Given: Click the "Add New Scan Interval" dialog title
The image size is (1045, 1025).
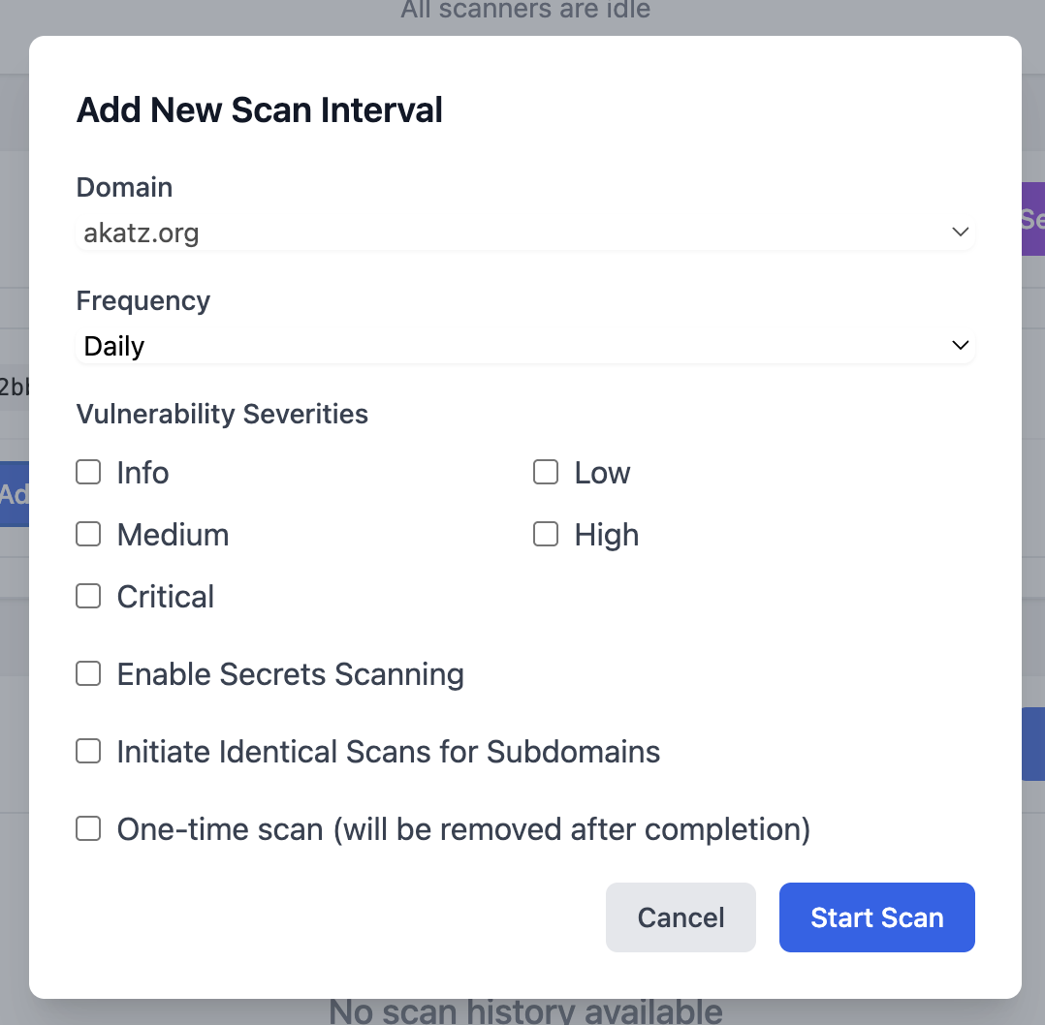Looking at the screenshot, I should coord(260,110).
